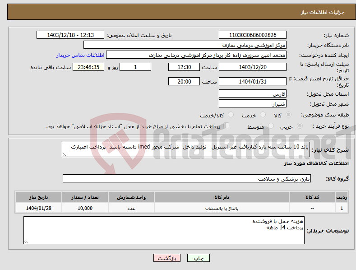Screen dimensions: 356x270
Task: Click the ردیف column header
Action: click(342, 197)
